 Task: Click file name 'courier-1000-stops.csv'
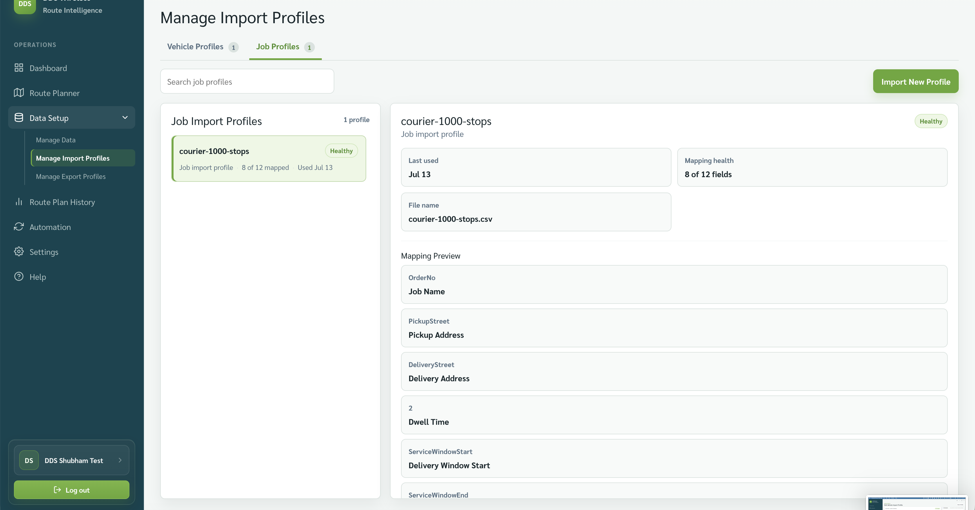coord(450,219)
